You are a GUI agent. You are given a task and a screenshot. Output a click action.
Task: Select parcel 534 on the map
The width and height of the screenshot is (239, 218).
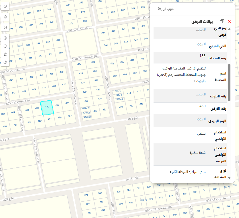tap(208, 209)
